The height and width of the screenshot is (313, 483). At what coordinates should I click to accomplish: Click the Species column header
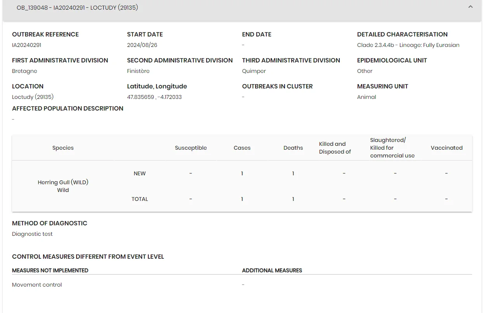click(x=63, y=148)
